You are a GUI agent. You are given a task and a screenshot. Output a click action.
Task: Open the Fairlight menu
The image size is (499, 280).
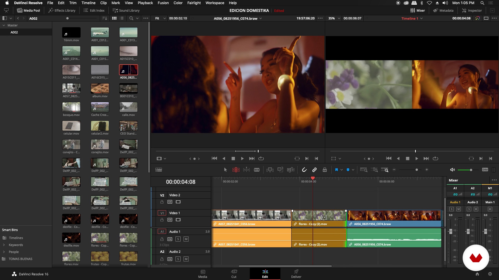pyautogui.click(x=194, y=3)
